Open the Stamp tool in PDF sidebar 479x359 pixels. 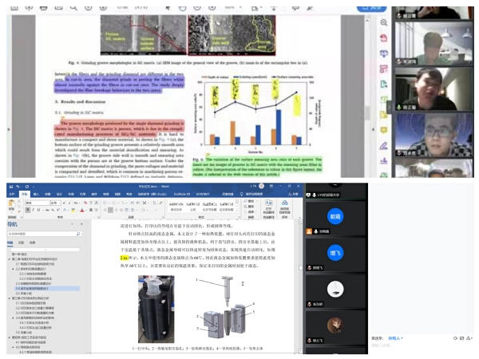pos(384,161)
